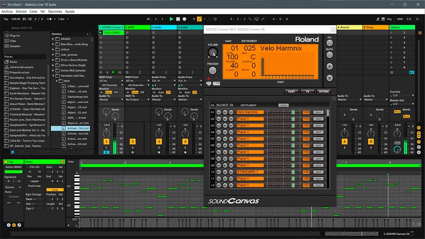Click the SOUND Canvas PREVIEW button
Viewport: 425px width, 239px height.
212,70
